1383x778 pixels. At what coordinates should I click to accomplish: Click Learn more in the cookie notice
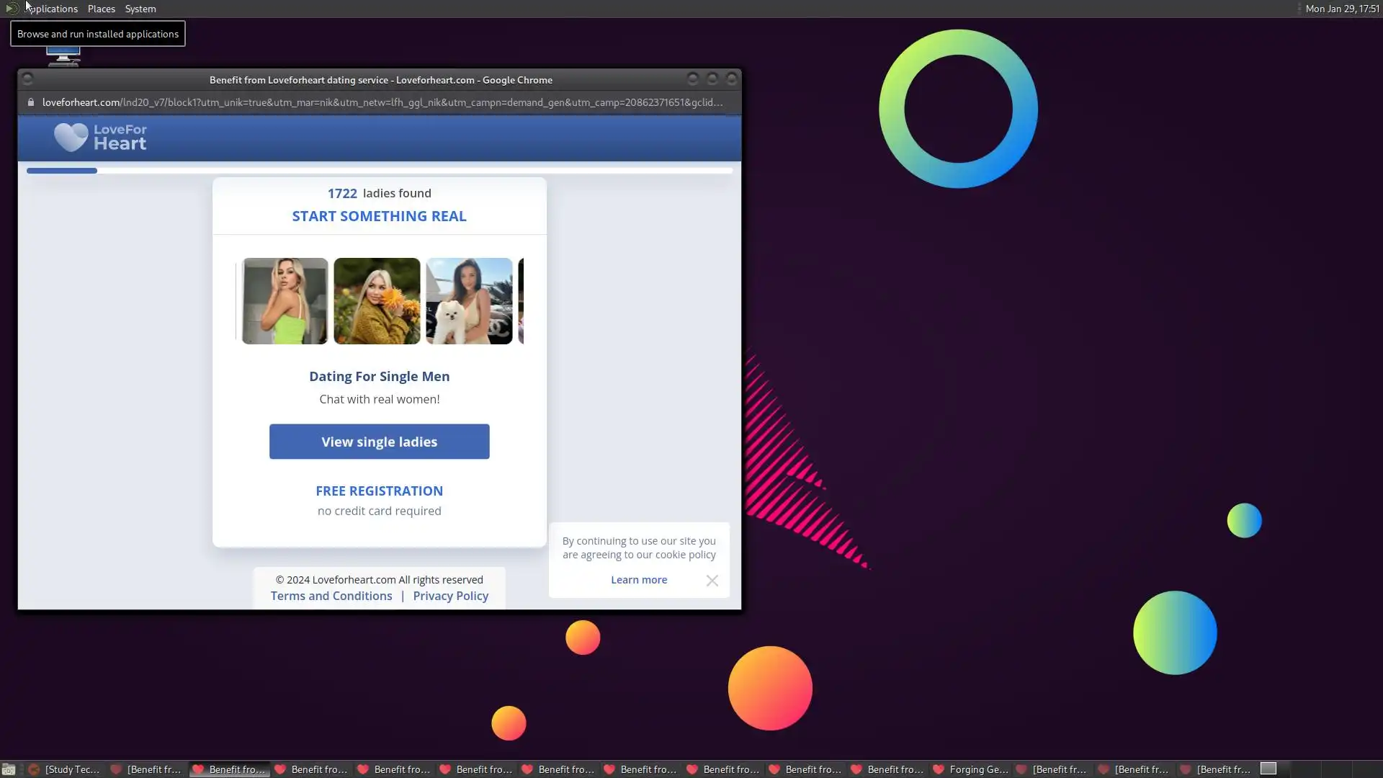point(639,580)
